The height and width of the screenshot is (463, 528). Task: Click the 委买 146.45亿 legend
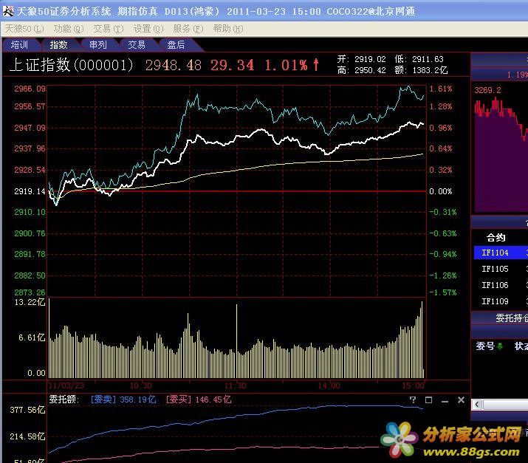point(199,399)
